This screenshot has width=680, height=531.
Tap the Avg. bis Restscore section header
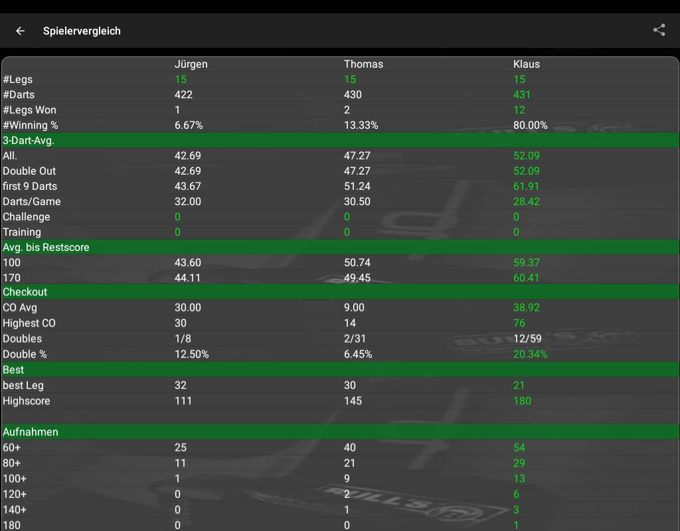coord(46,247)
